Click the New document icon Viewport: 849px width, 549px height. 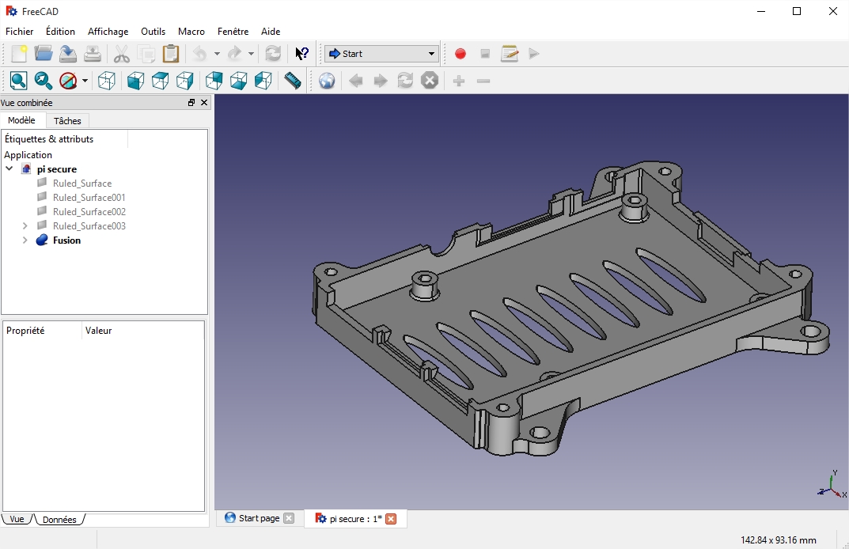point(19,54)
